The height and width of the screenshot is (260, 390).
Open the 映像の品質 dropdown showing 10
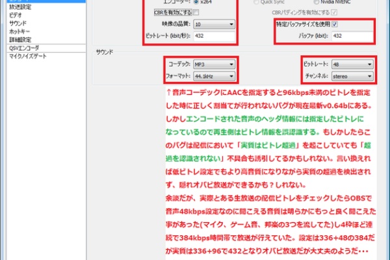214,24
